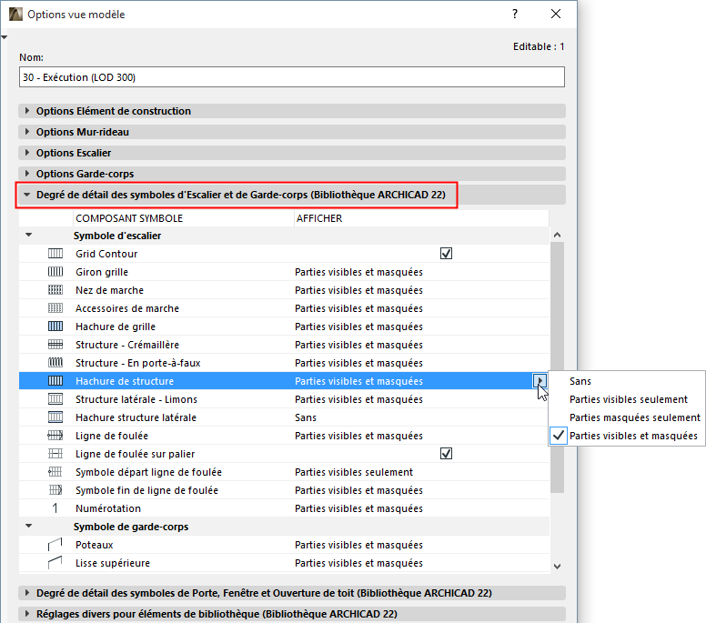706x623 pixels.
Task: Click the list scroll up arrow
Action: click(x=558, y=235)
